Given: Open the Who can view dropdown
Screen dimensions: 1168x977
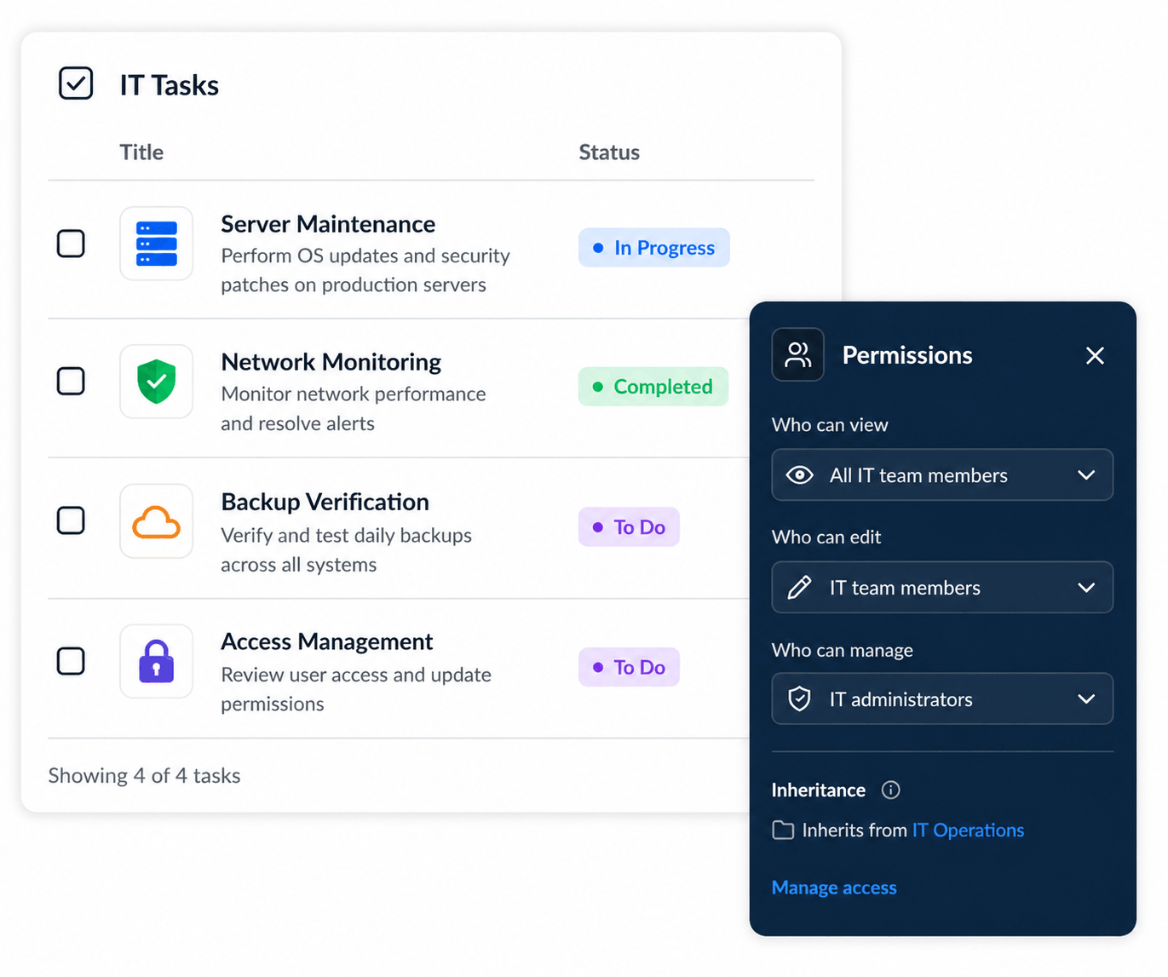Looking at the screenshot, I should pos(942,475).
